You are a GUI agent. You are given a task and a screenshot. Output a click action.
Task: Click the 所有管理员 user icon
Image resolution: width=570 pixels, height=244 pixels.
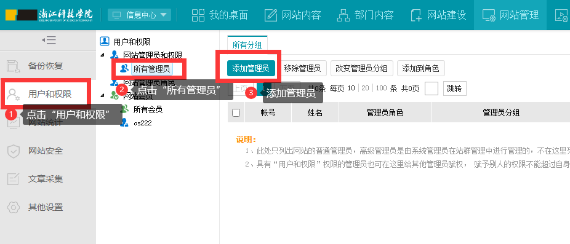tap(124, 68)
